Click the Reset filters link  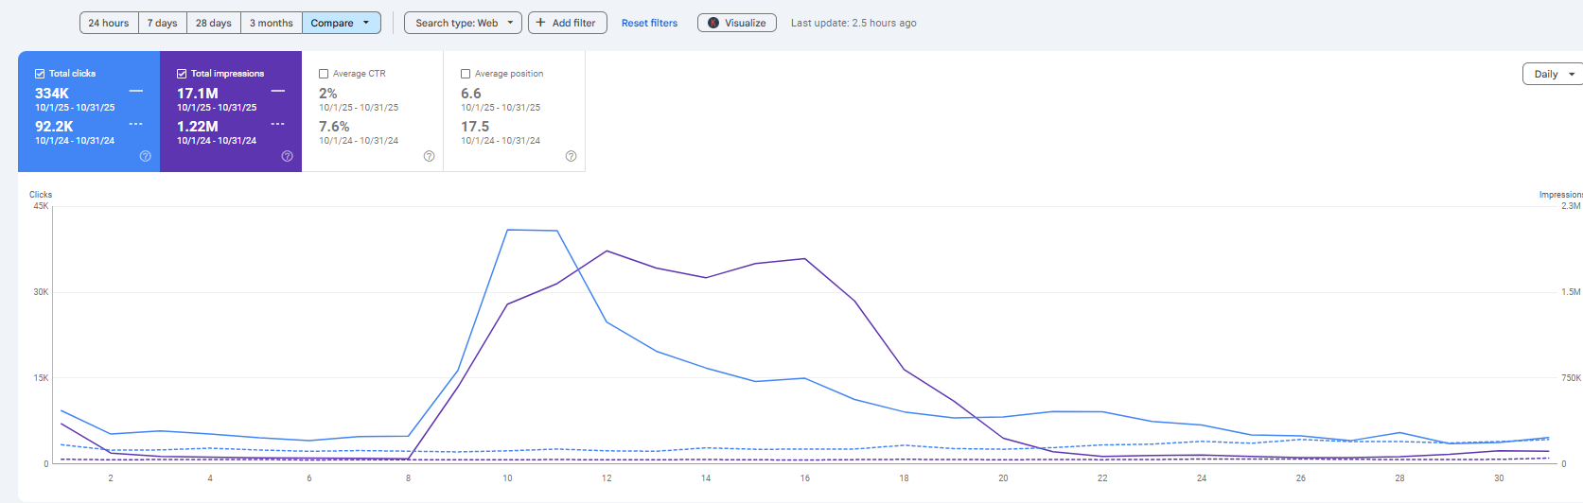649,23
